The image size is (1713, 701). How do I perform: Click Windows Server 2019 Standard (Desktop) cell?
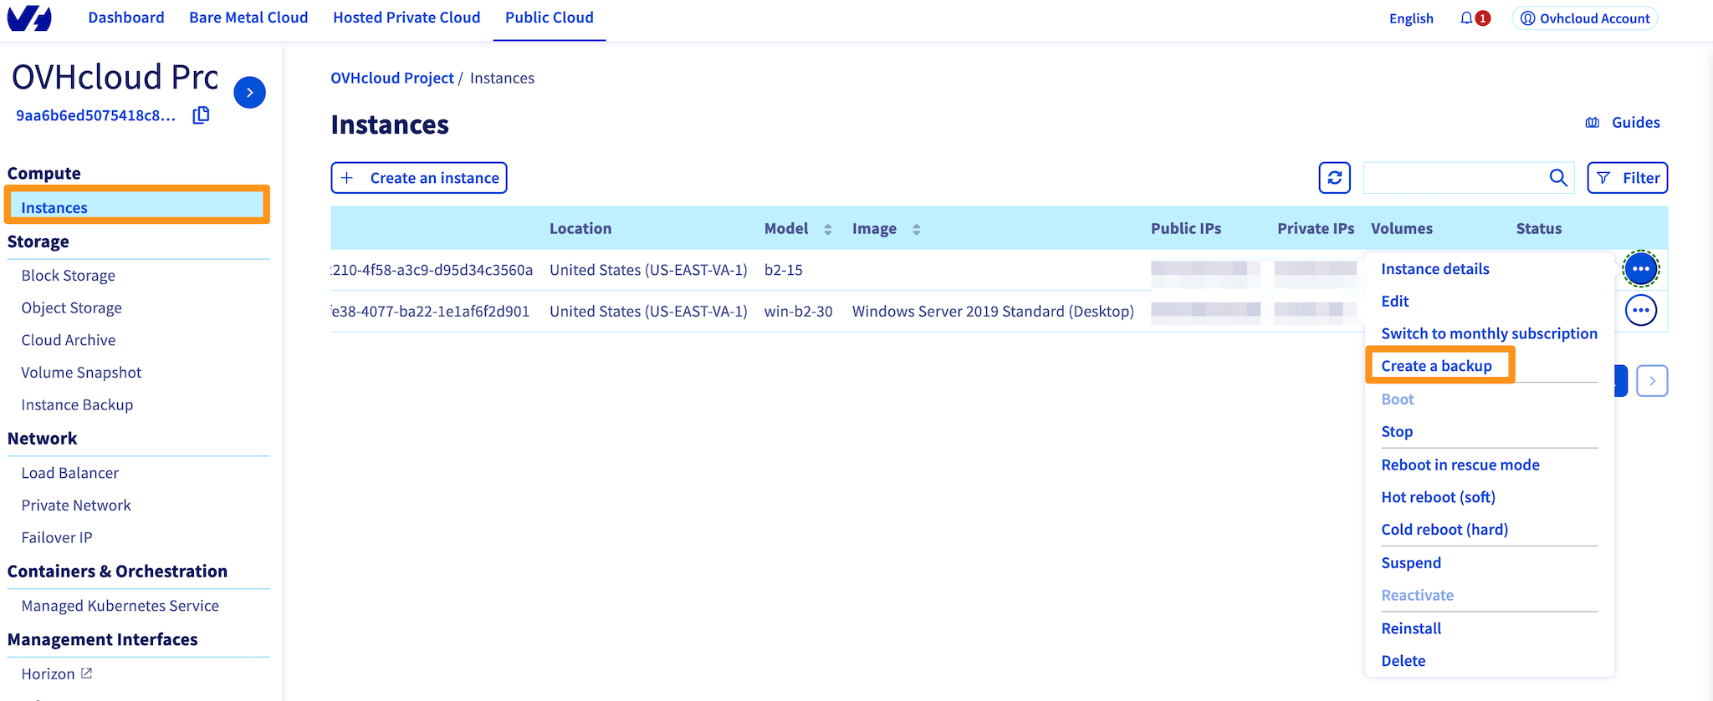[x=993, y=312]
